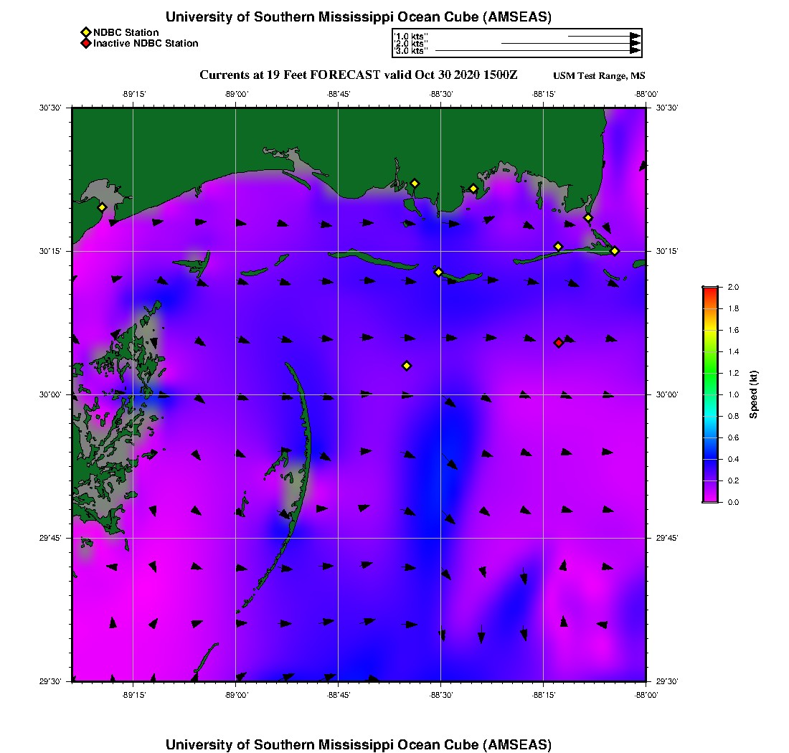Click the "USM Test Range, MS" label
This screenshot has width=789, height=753.
pos(599,76)
